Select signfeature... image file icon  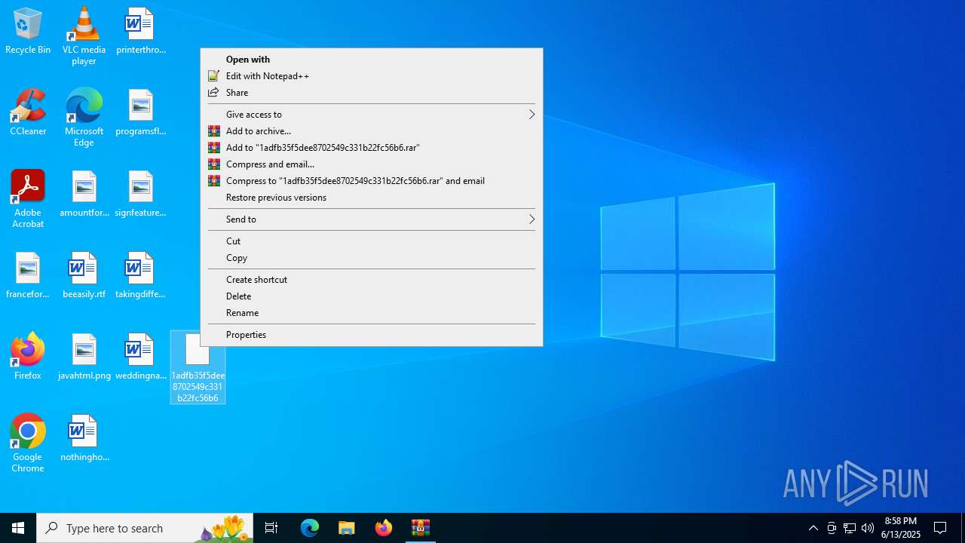click(140, 195)
